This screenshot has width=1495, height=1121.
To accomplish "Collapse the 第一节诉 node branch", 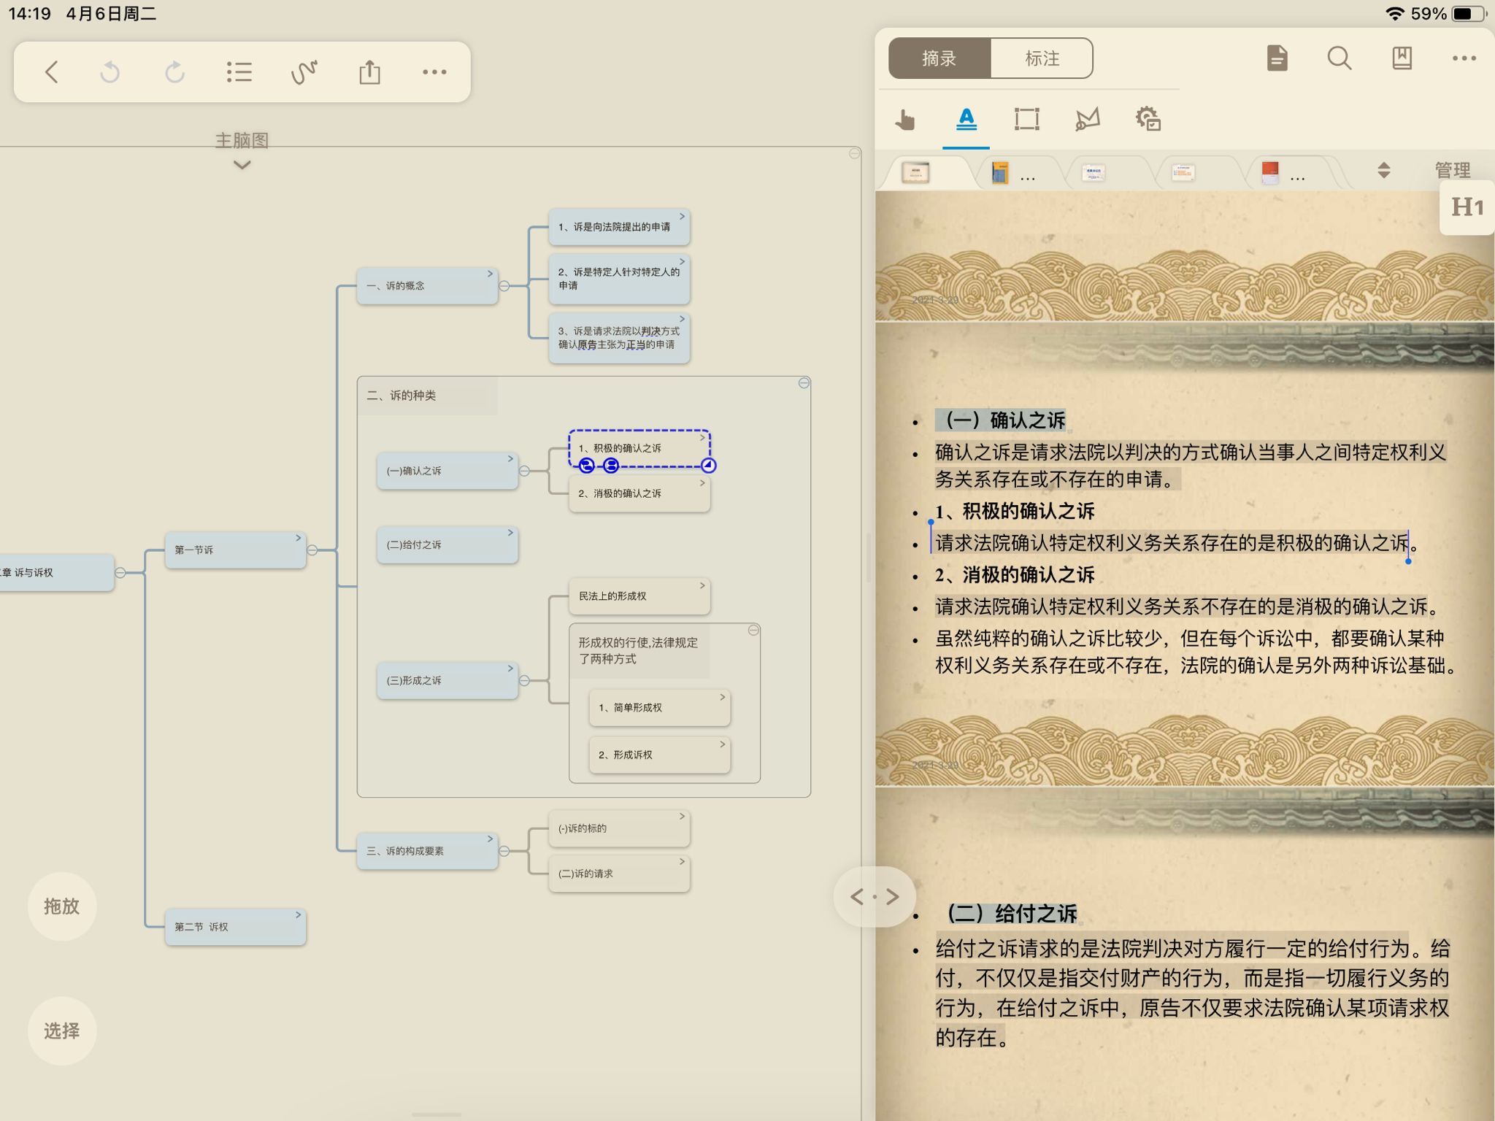I will pyautogui.click(x=312, y=550).
